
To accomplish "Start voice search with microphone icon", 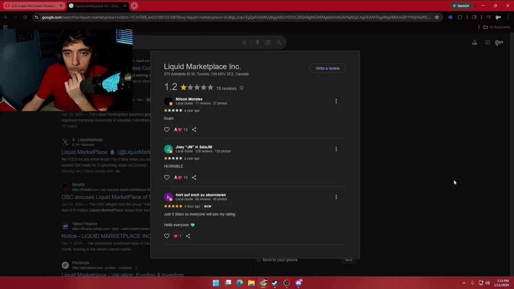I will pos(257,42).
